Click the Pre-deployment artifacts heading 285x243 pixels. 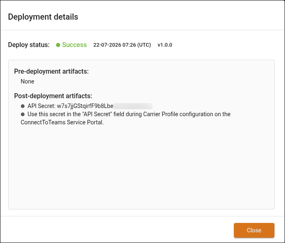[52, 71]
